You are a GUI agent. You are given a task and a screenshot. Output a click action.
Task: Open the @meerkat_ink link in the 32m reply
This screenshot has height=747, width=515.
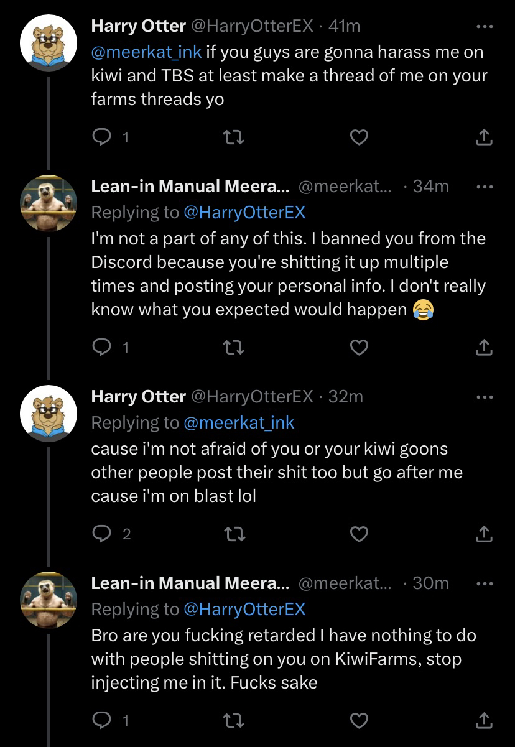pos(239,422)
